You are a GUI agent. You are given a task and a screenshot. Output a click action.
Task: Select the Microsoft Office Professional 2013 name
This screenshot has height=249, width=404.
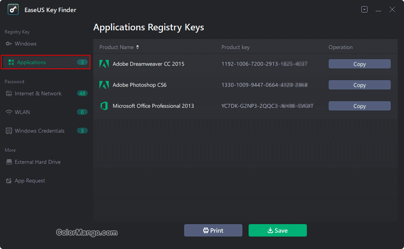(x=153, y=106)
